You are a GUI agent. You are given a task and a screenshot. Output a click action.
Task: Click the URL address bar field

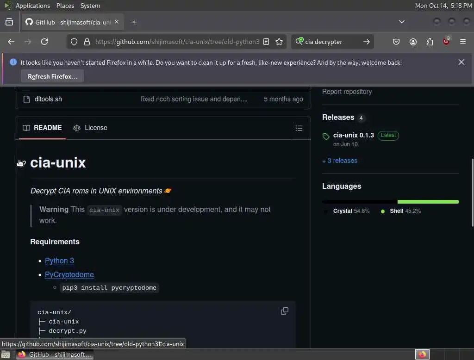177,42
